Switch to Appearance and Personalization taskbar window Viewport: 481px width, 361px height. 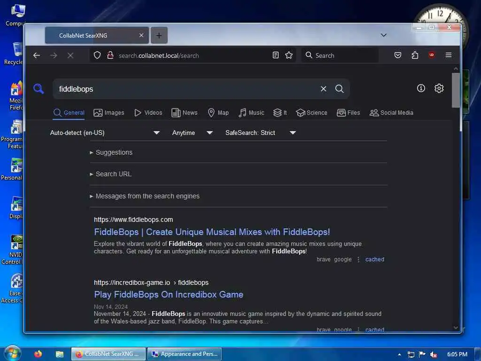pyautogui.click(x=185, y=354)
